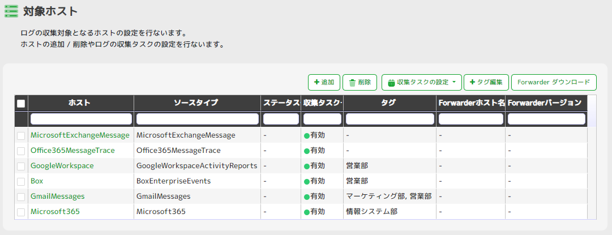The image size is (612, 235).
Task: Check the Box row checkbox
Action: click(21, 182)
